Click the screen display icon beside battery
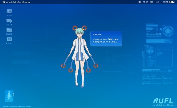 tap(157, 2)
